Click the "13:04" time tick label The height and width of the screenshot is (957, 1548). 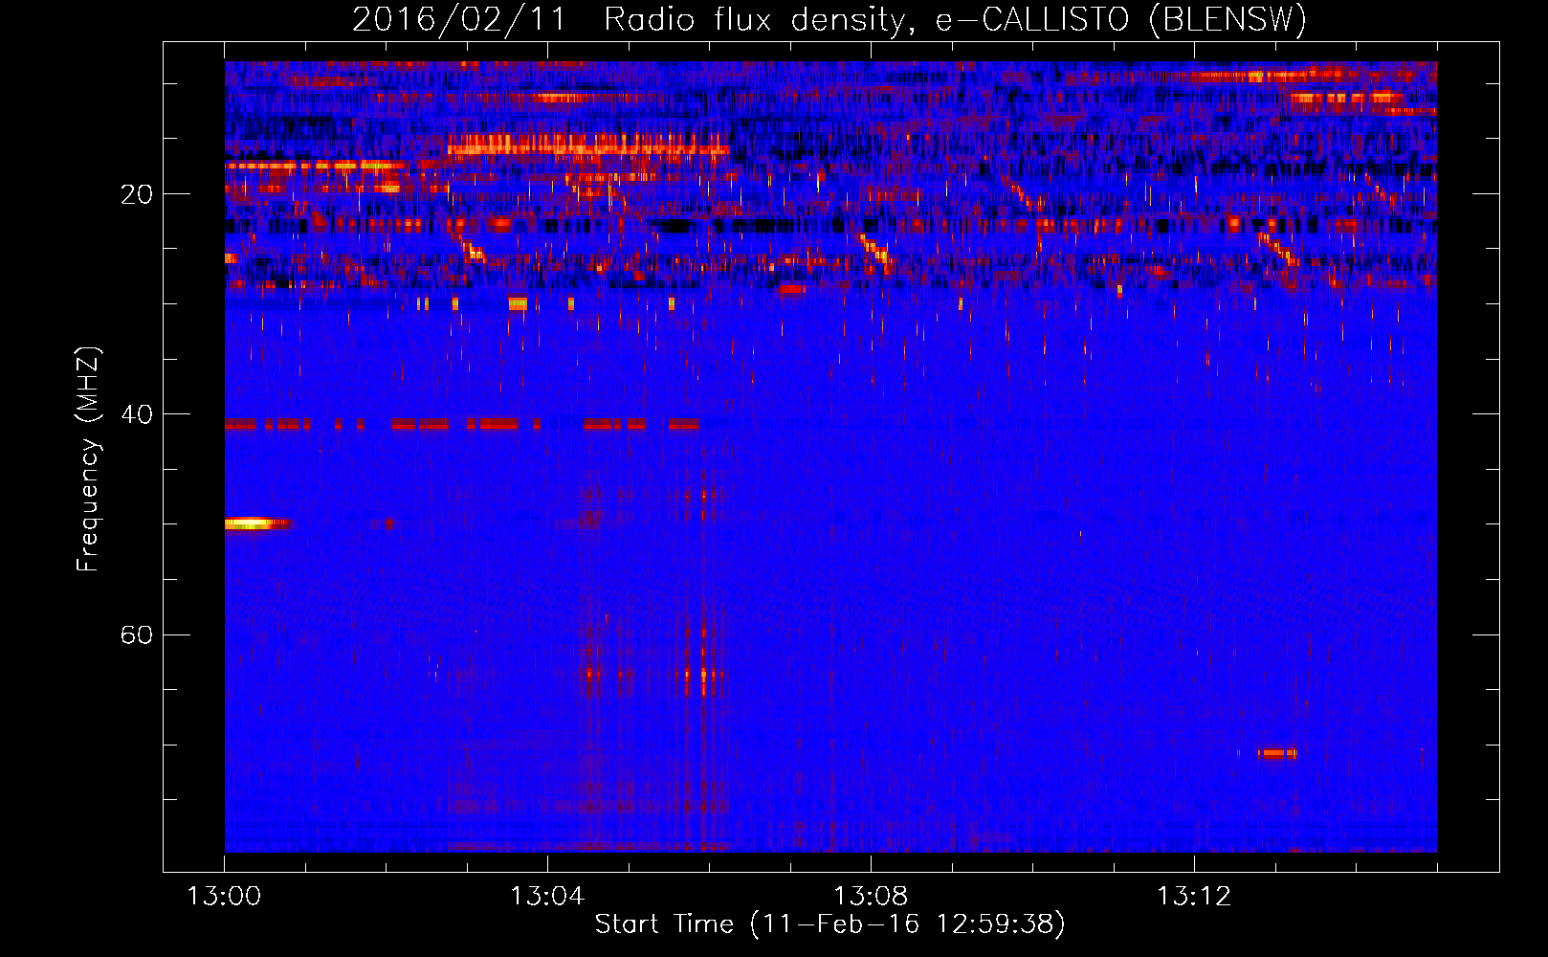(547, 897)
